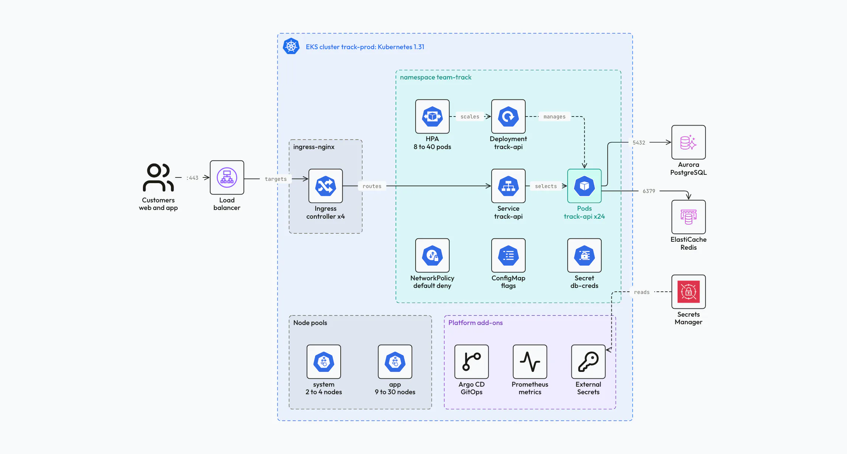The width and height of the screenshot is (847, 454).
Task: Select the Platform add-ons group label
Action: (x=475, y=323)
